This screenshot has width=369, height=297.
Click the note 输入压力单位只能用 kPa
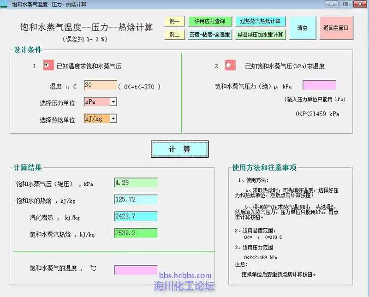click(x=315, y=100)
